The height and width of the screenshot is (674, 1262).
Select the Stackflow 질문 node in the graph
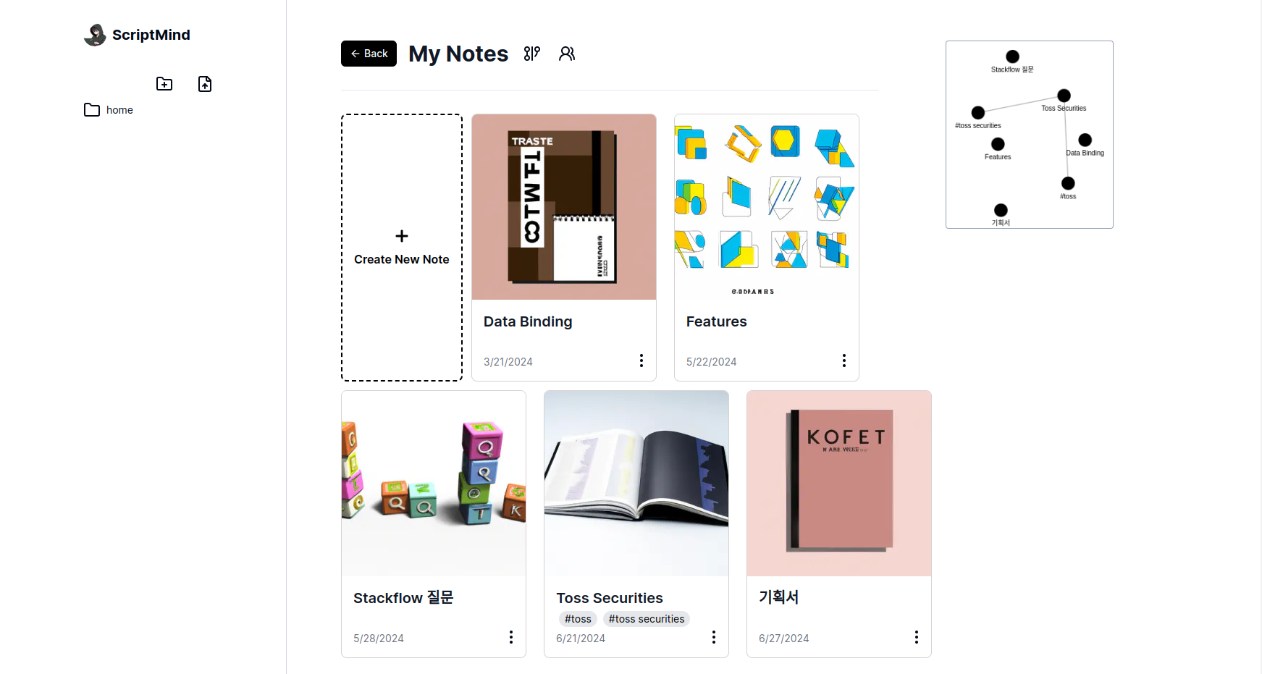click(x=1011, y=56)
